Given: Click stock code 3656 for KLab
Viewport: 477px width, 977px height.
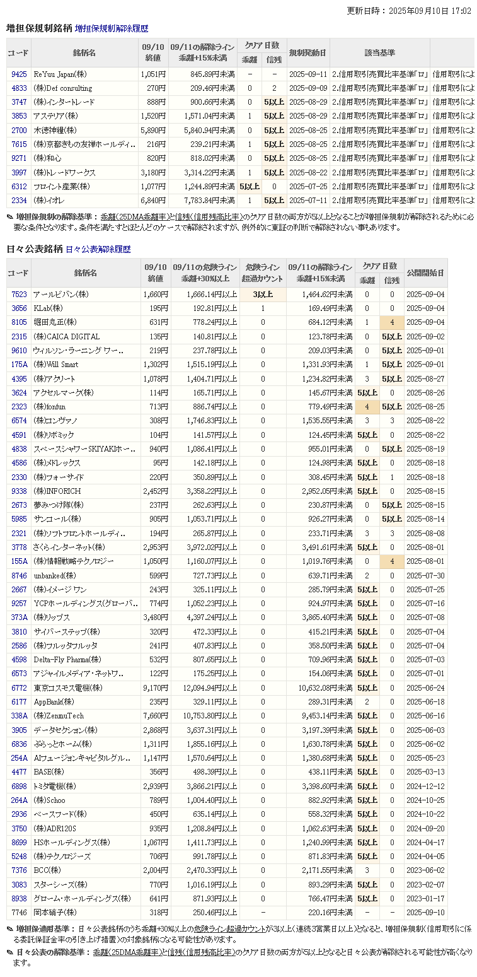Looking at the screenshot, I should [19, 308].
